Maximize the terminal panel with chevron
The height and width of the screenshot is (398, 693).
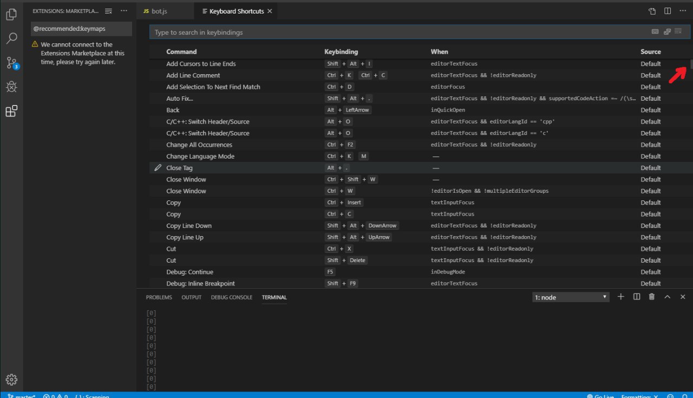click(x=668, y=297)
